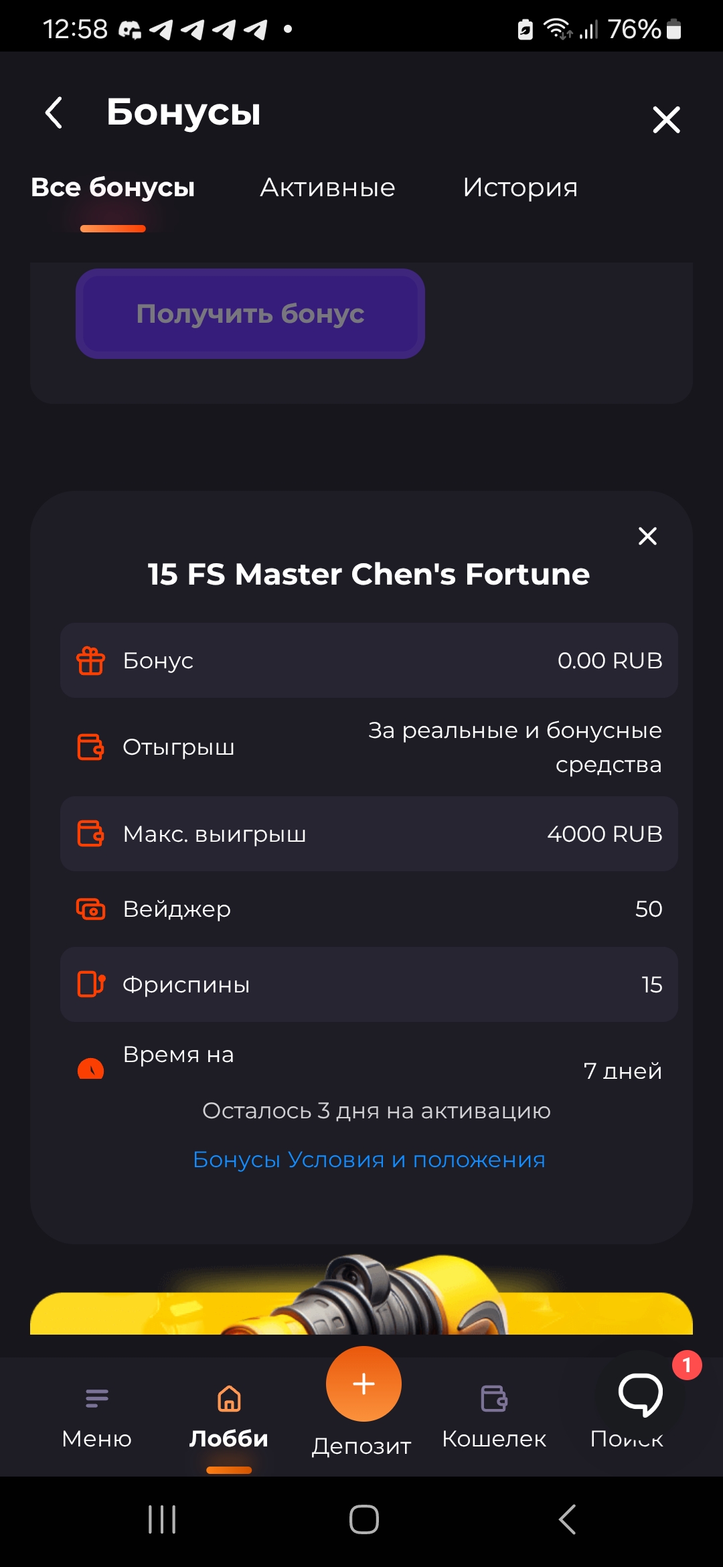Tap the gift icon beside Бонус
723x1567 pixels.
(90, 661)
